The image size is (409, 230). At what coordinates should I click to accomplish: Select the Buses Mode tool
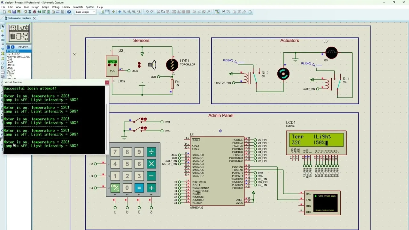(x=3, y=49)
